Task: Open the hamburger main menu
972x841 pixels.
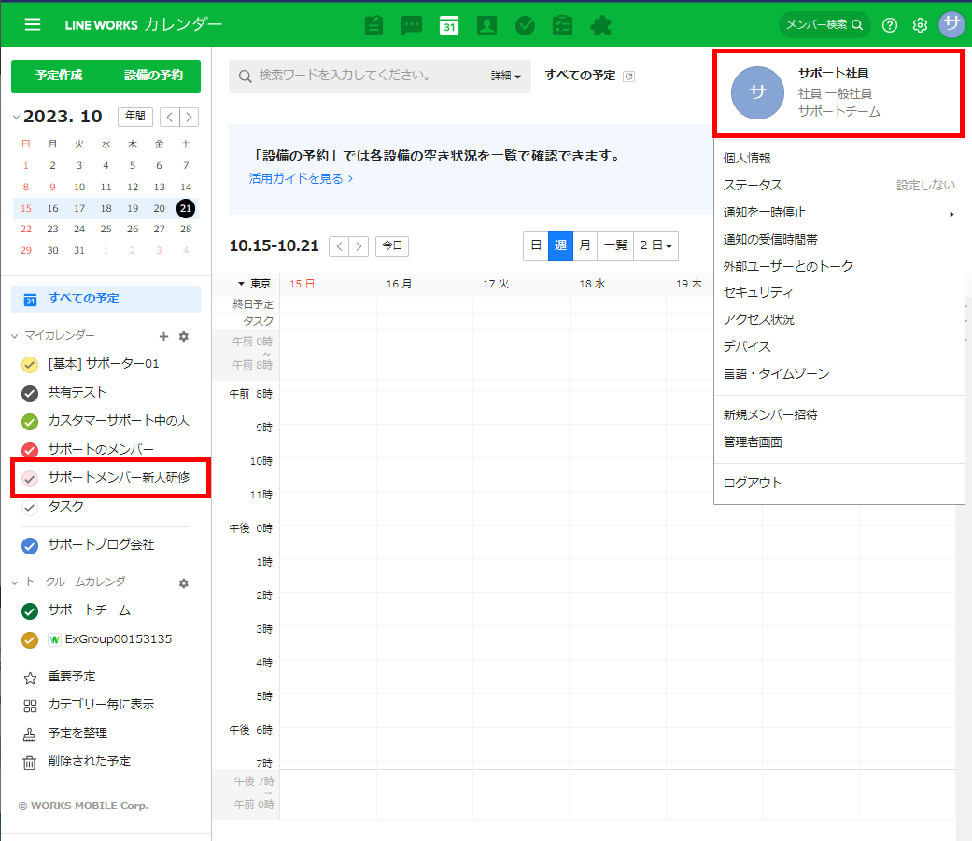Action: 33,24
